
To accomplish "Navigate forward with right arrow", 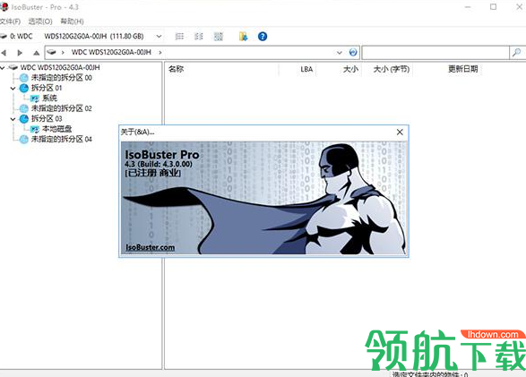I will pos(20,53).
